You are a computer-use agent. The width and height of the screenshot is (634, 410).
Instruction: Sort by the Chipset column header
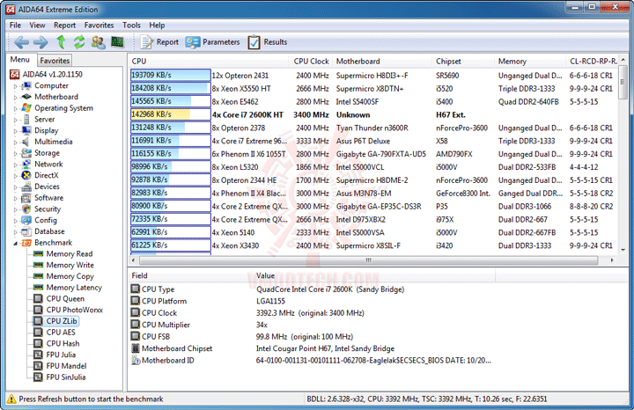coord(463,61)
